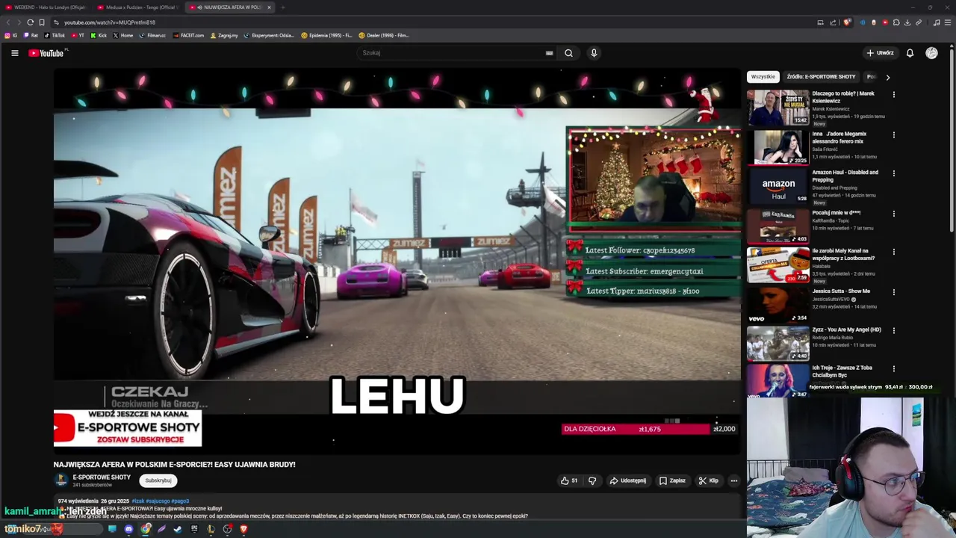Click the Utwórz create button
The width and height of the screenshot is (956, 538).
click(x=880, y=53)
